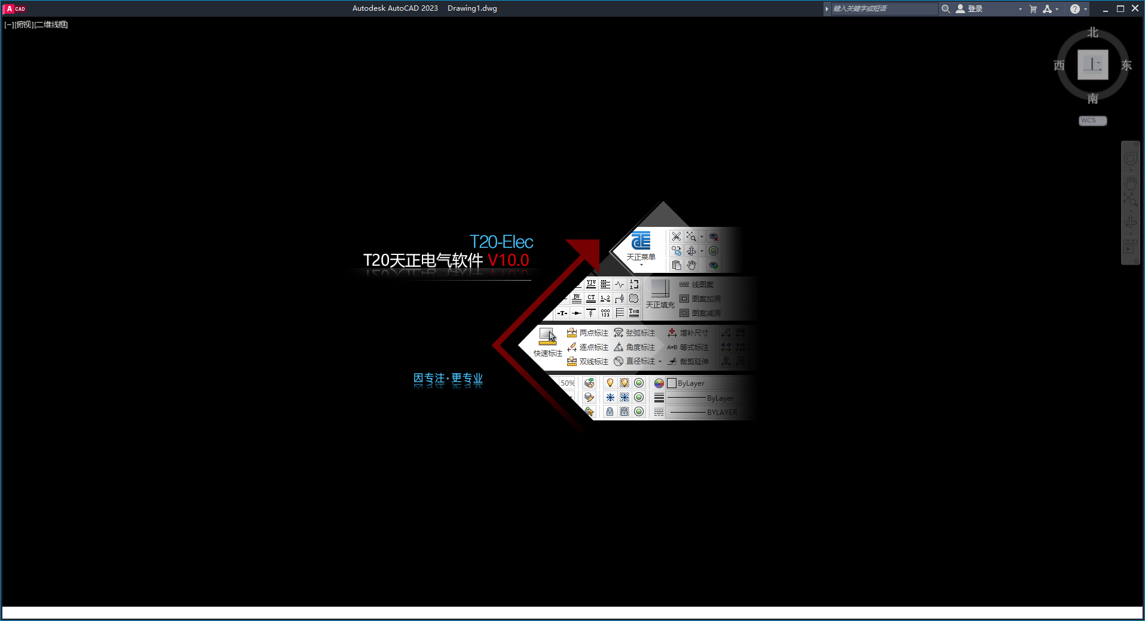Open the 登录 sign-in dropdown arrow

point(1020,9)
